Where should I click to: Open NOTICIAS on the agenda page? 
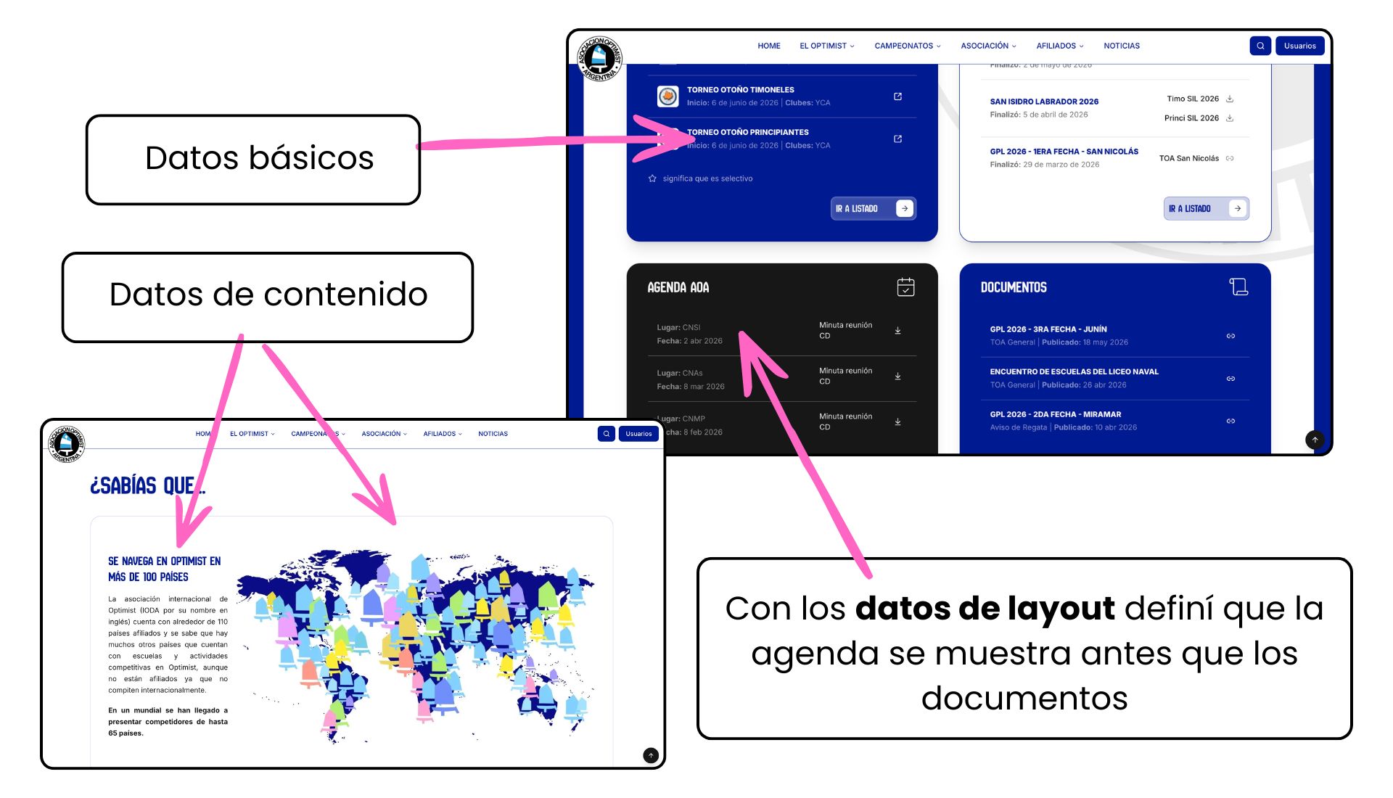[1122, 46]
